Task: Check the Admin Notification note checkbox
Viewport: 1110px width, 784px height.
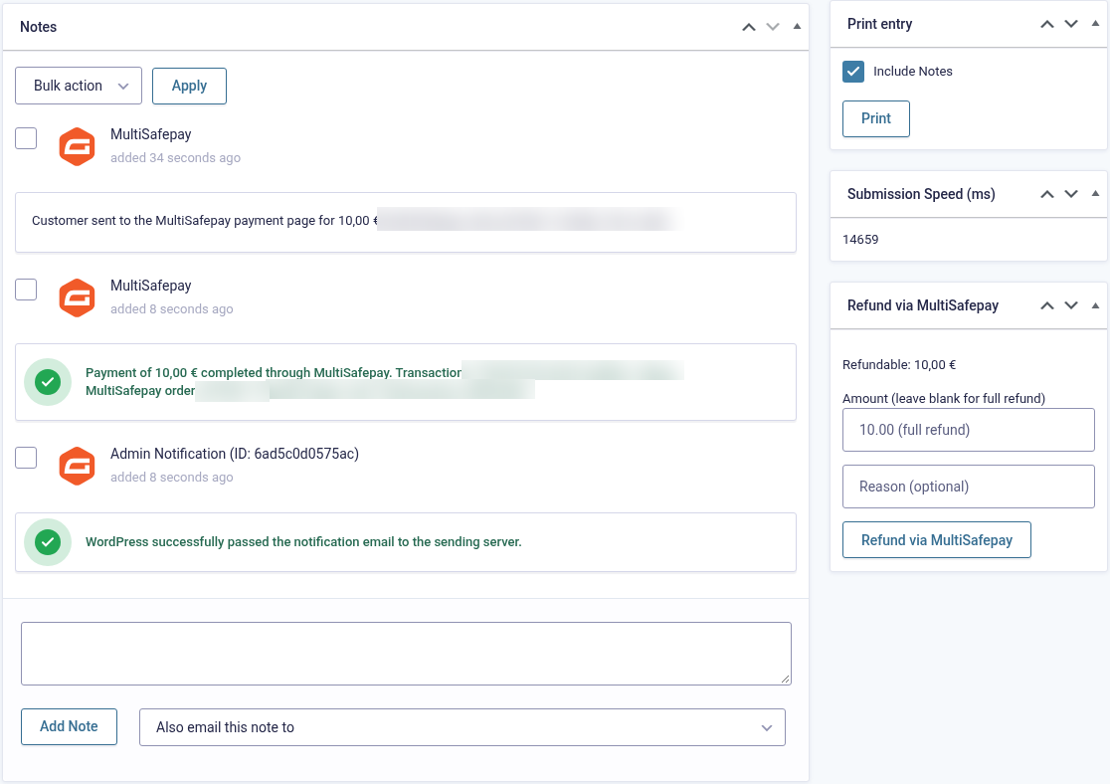Action: [26, 458]
